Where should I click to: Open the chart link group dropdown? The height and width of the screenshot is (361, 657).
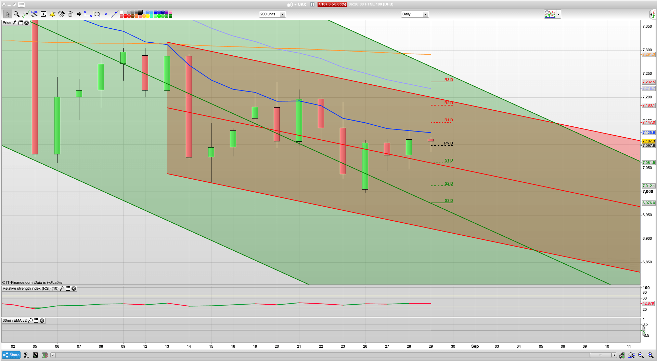click(26, 355)
